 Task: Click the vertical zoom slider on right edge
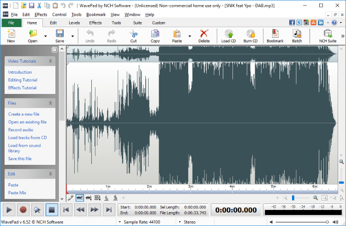341,176
